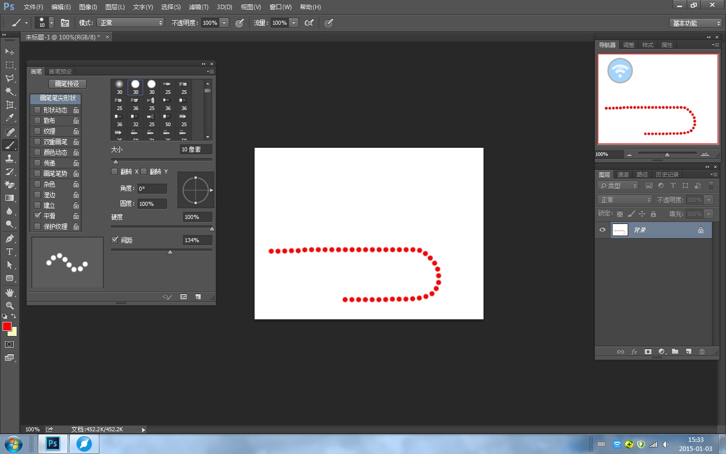
Task: Open layer filter 类型 dropdown
Action: [x=618, y=186]
